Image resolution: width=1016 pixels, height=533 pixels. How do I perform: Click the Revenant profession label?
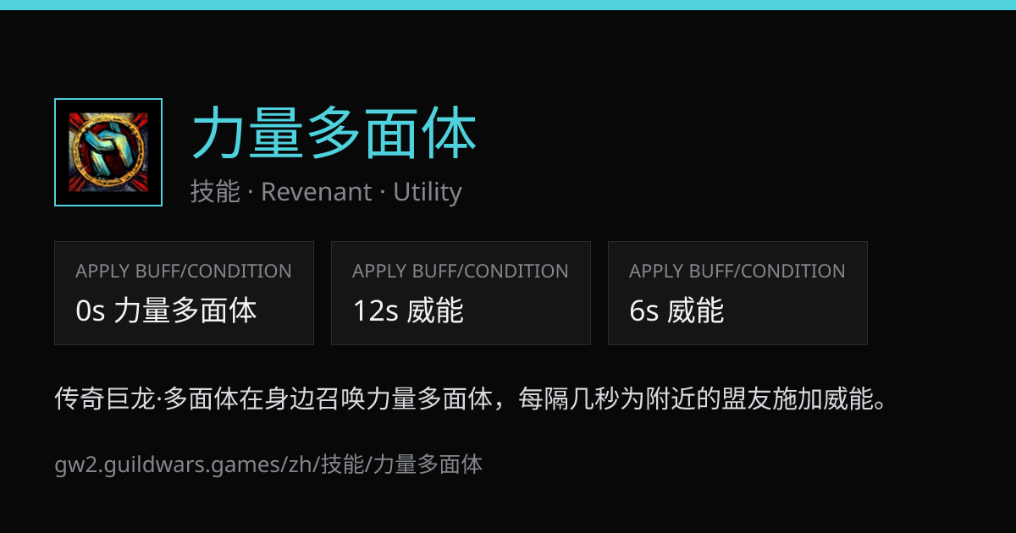point(316,192)
